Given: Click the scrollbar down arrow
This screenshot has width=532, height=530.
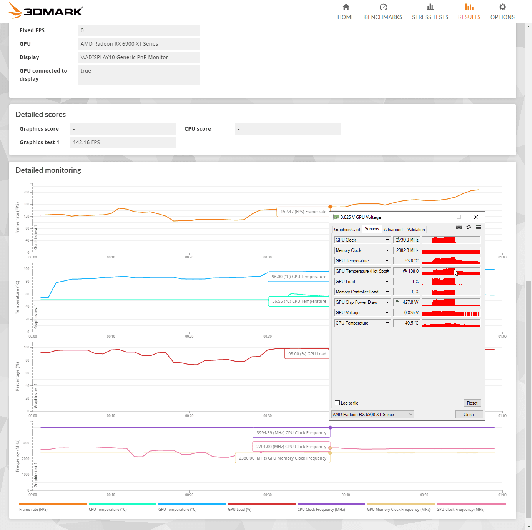Looking at the screenshot, I should pos(529,526).
